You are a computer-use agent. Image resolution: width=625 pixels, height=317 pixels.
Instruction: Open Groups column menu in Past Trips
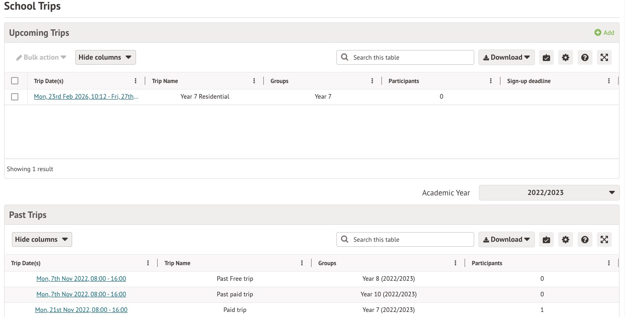pos(455,263)
